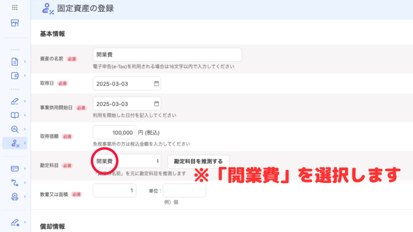
Task: Open the 勘定科目 dropdown showing 開業費
Action: click(x=127, y=161)
